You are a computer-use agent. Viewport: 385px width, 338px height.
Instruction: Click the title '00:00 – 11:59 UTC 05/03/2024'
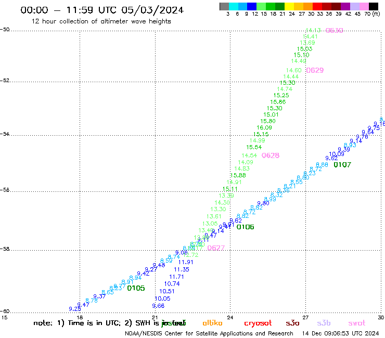pyautogui.click(x=102, y=10)
